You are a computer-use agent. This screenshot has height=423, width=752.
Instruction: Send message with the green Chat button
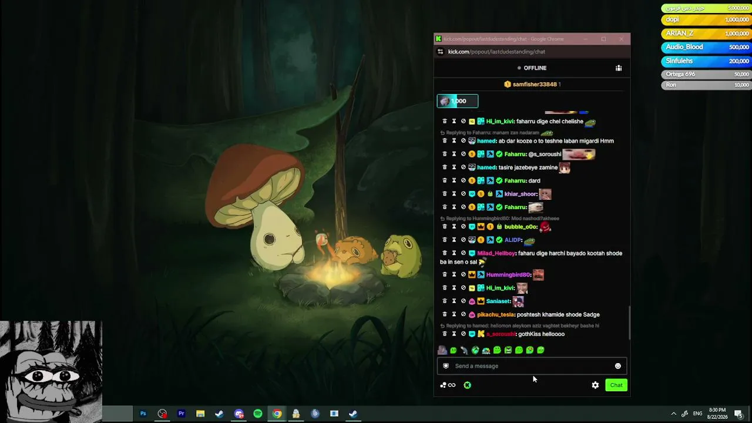[616, 385]
